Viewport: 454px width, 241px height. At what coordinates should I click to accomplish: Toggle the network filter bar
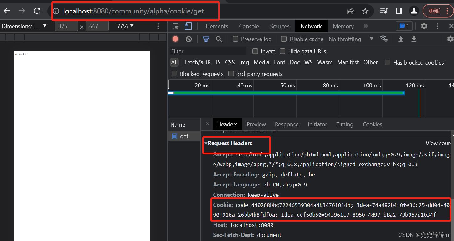coord(206,39)
